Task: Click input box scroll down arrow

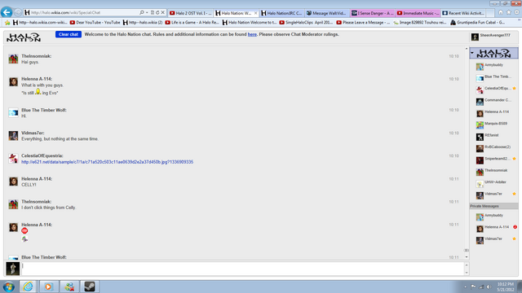Action: pos(467,273)
